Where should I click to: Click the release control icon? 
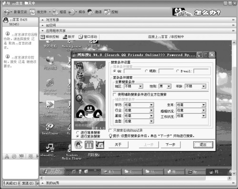[x=42, y=37]
